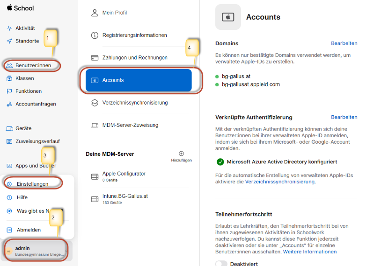Toggle the Teilnehmerfortschritt switch
This screenshot has height=266, width=366.
pyautogui.click(x=221, y=264)
